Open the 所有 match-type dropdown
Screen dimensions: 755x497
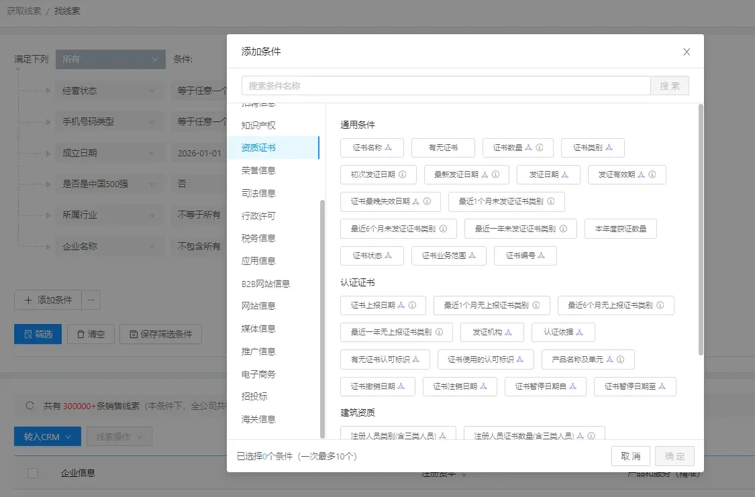click(x=111, y=59)
